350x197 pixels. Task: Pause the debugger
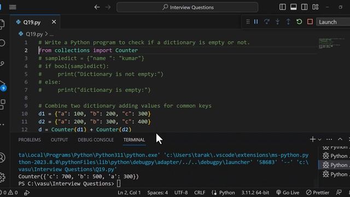256,22
